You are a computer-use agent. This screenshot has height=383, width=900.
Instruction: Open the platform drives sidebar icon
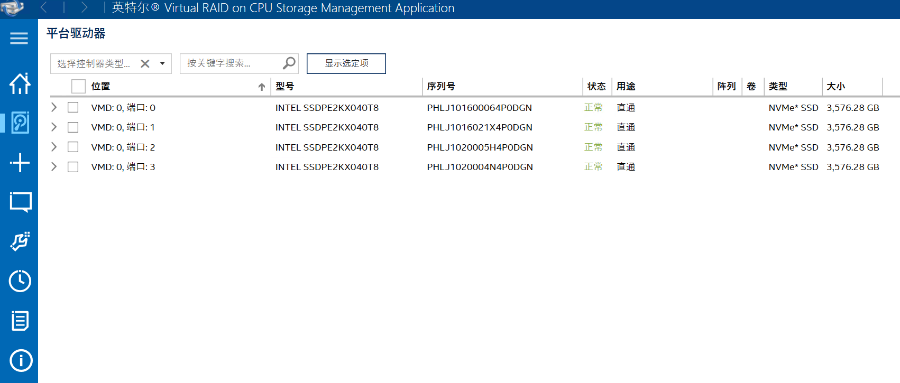(x=20, y=123)
